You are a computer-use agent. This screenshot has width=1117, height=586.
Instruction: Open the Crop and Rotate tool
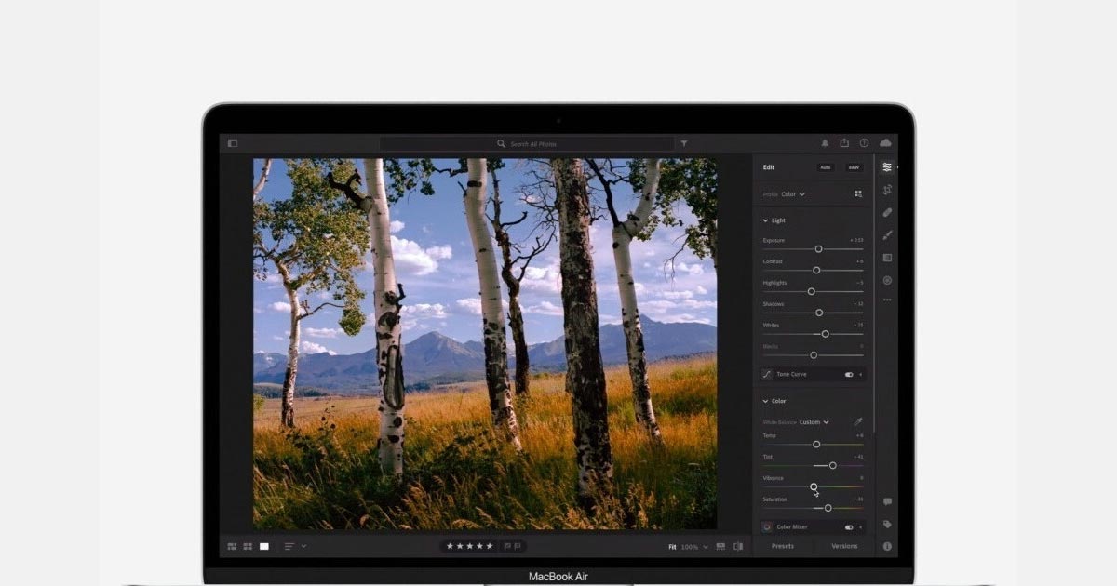click(x=887, y=190)
